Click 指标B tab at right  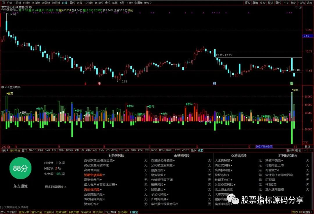coord(290,150)
